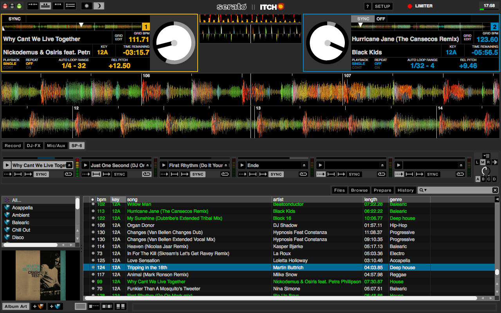The height and width of the screenshot is (313, 501).
Task: Toggle SYNC on deck 1
Action: [x=14, y=19]
